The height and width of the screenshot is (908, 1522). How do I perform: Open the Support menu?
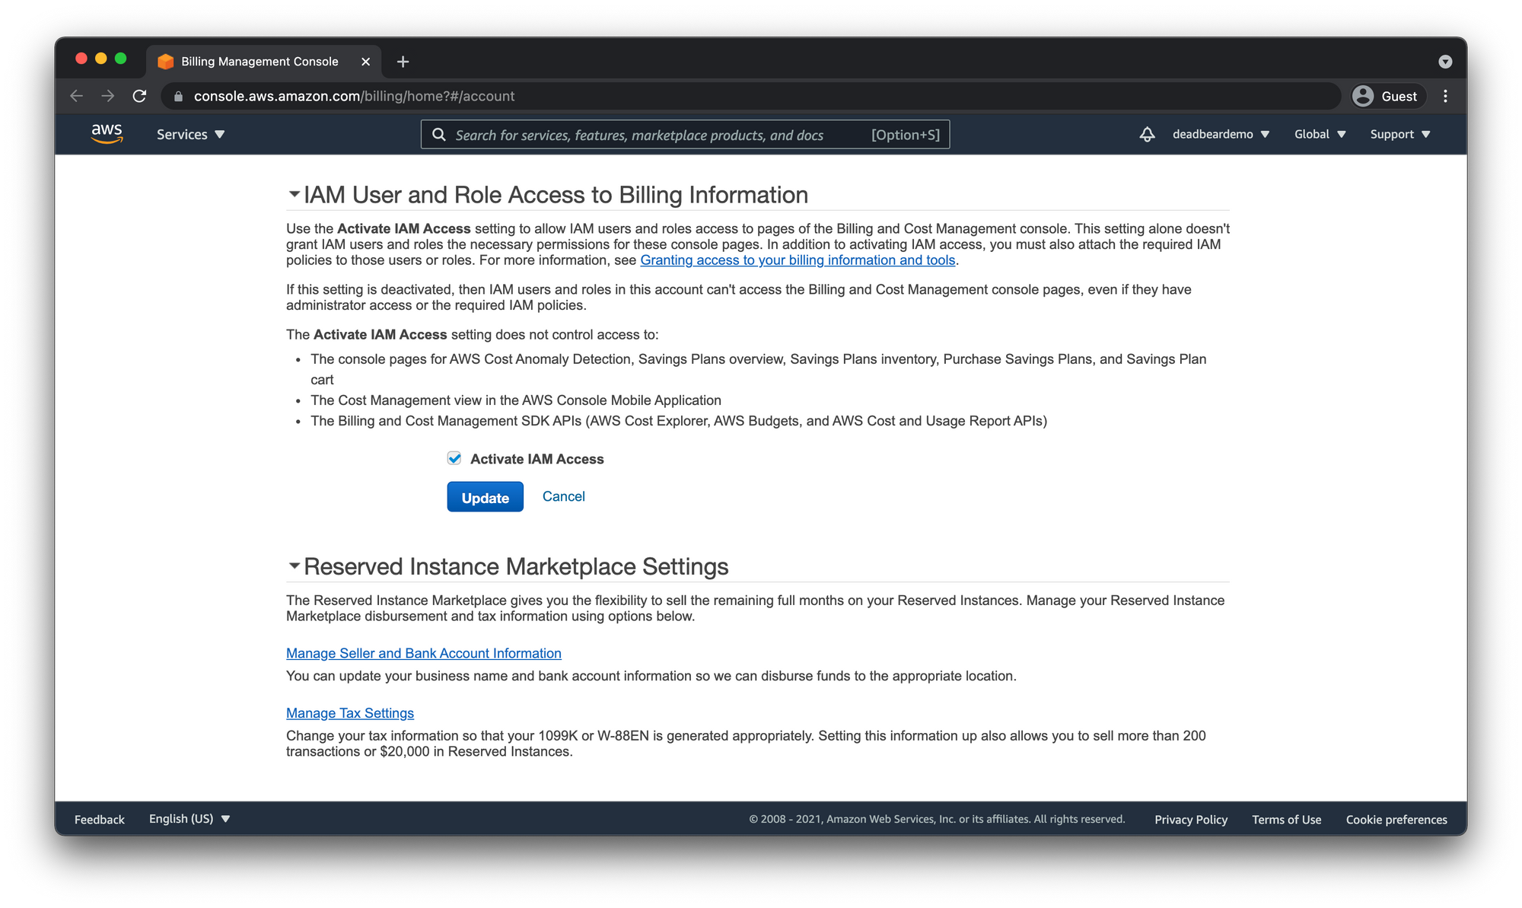pyautogui.click(x=1399, y=135)
